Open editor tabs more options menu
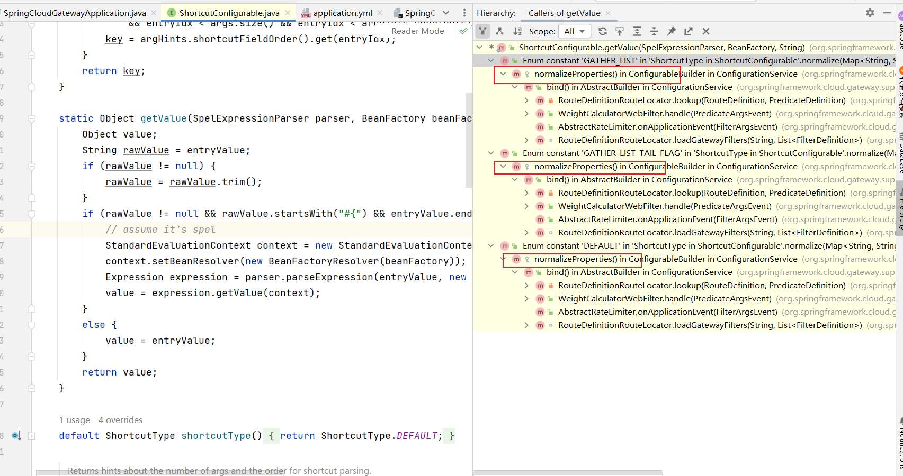903x476 pixels. tap(464, 13)
